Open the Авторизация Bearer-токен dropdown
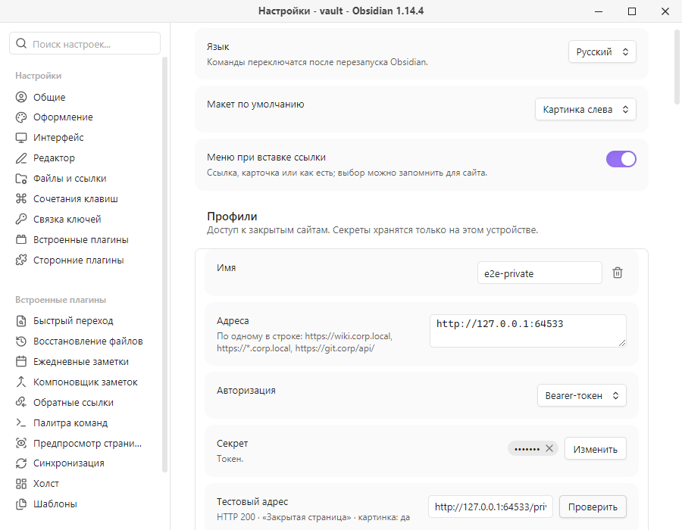The image size is (682, 530). coord(582,395)
